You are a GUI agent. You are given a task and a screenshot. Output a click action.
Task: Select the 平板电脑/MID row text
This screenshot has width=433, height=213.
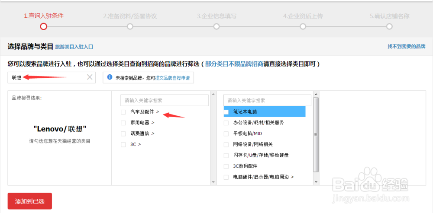247,134
